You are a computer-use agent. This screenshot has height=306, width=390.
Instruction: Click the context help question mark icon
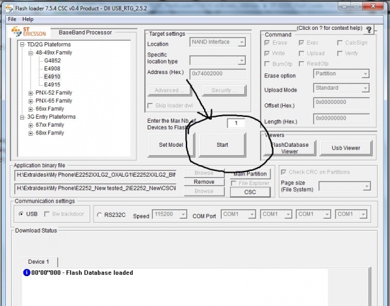[x=369, y=30]
